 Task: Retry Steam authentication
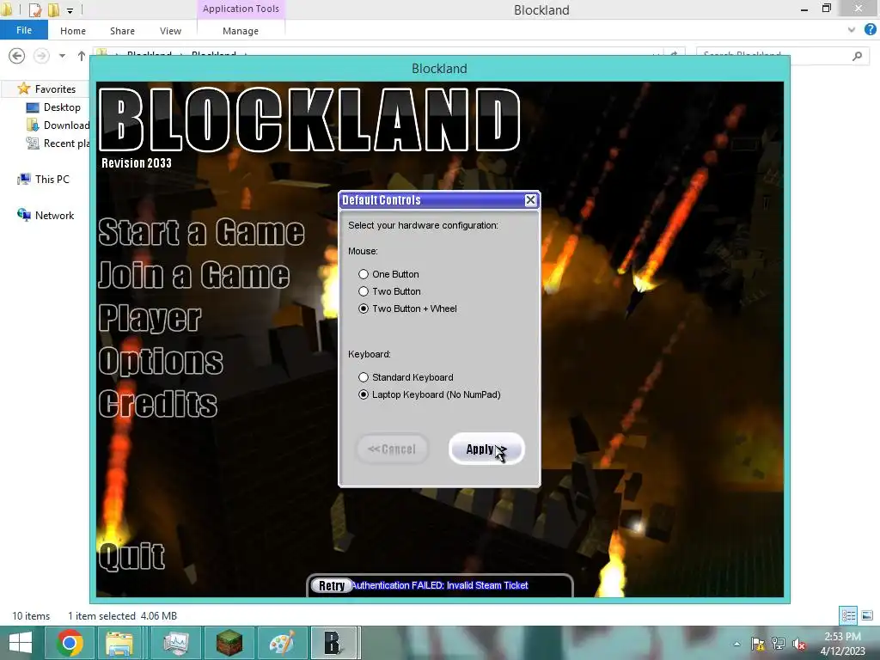tap(331, 585)
